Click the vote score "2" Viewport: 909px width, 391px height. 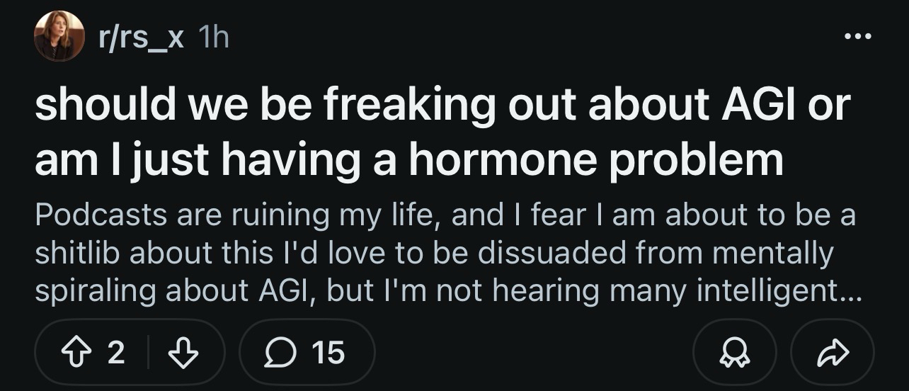tap(116, 352)
